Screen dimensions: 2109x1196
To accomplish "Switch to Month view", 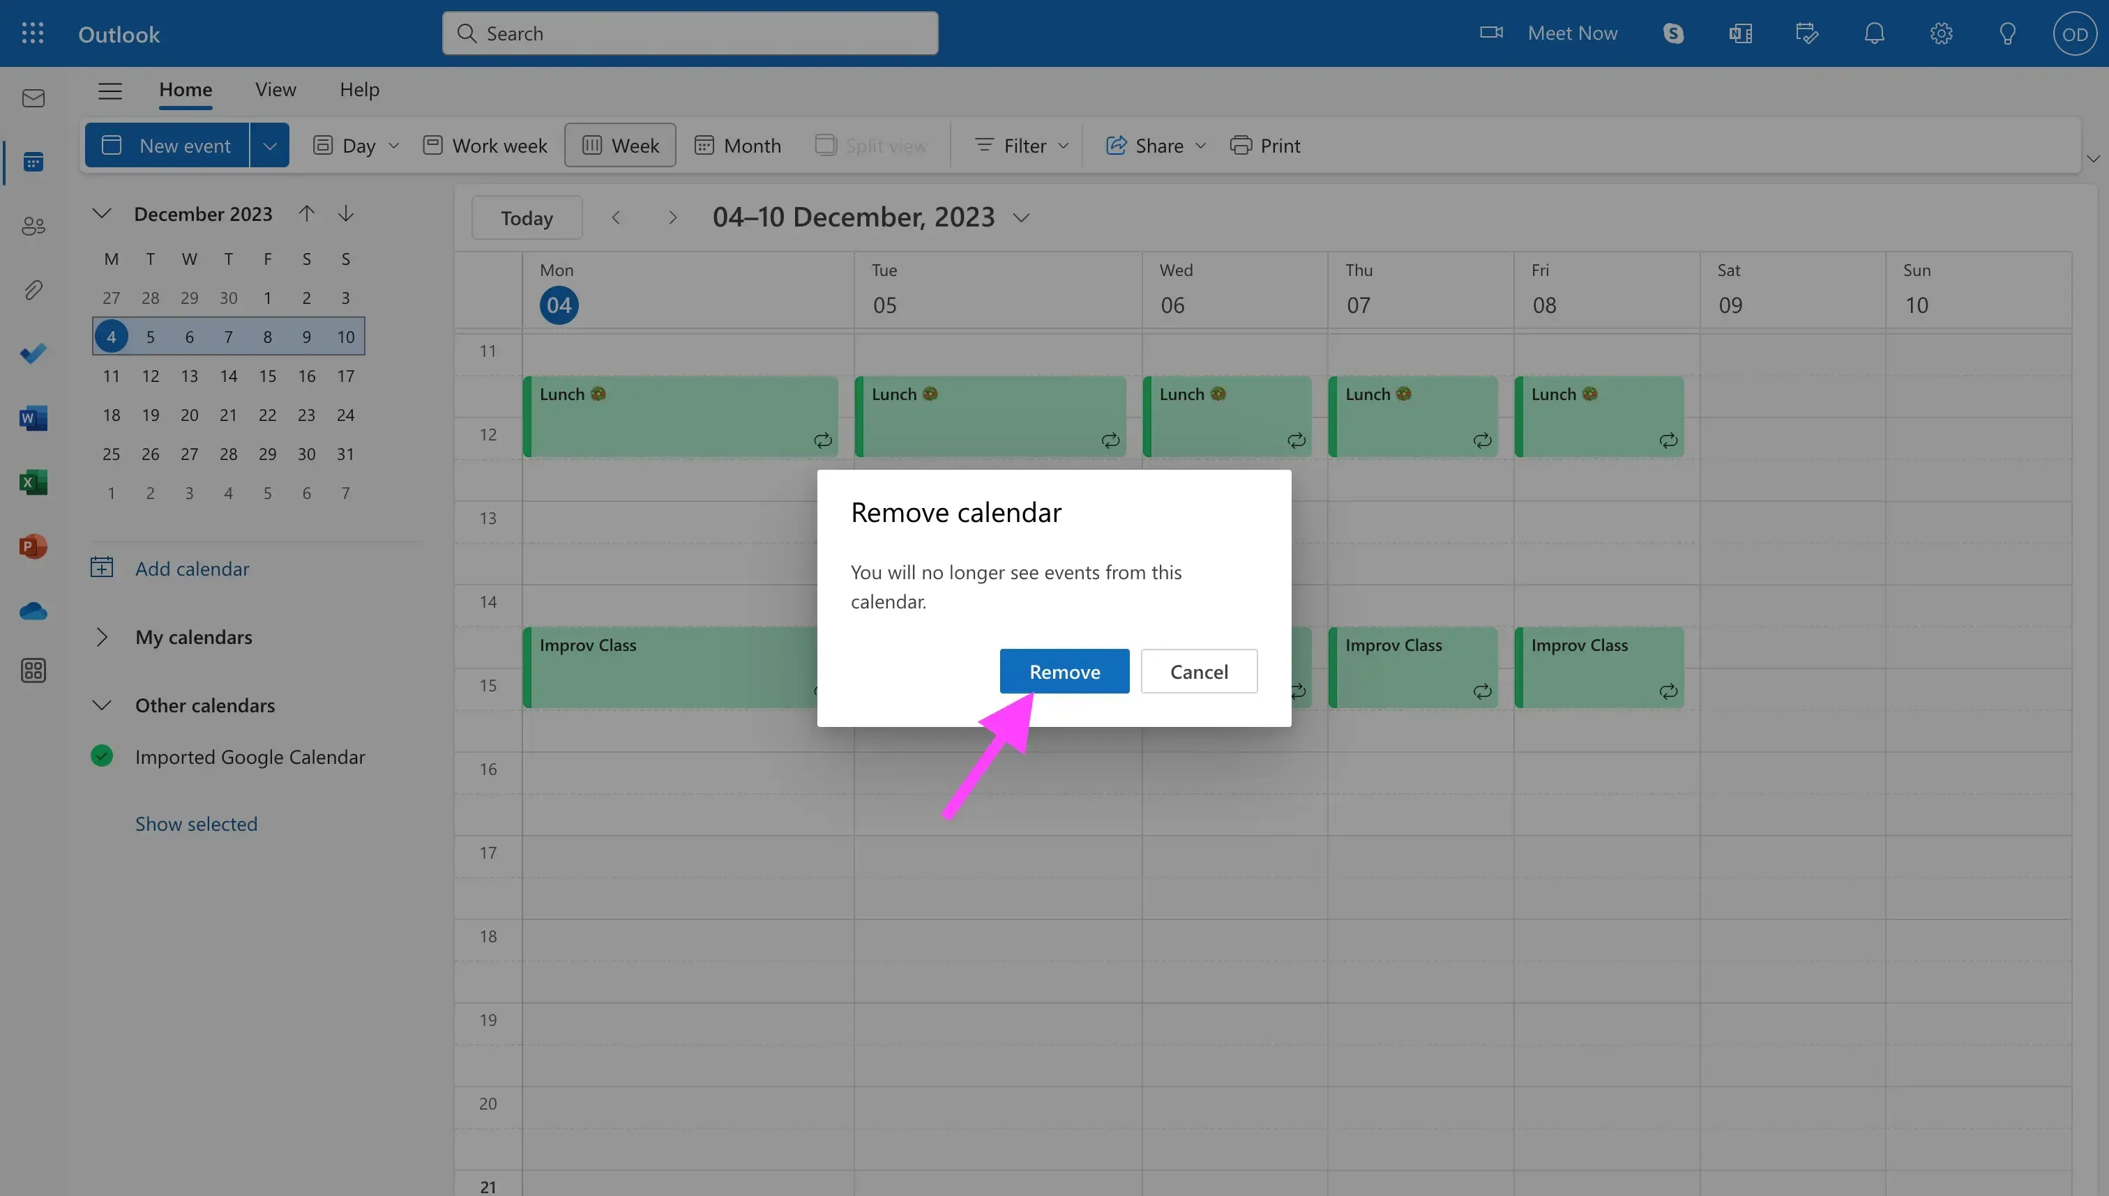I will [737, 144].
